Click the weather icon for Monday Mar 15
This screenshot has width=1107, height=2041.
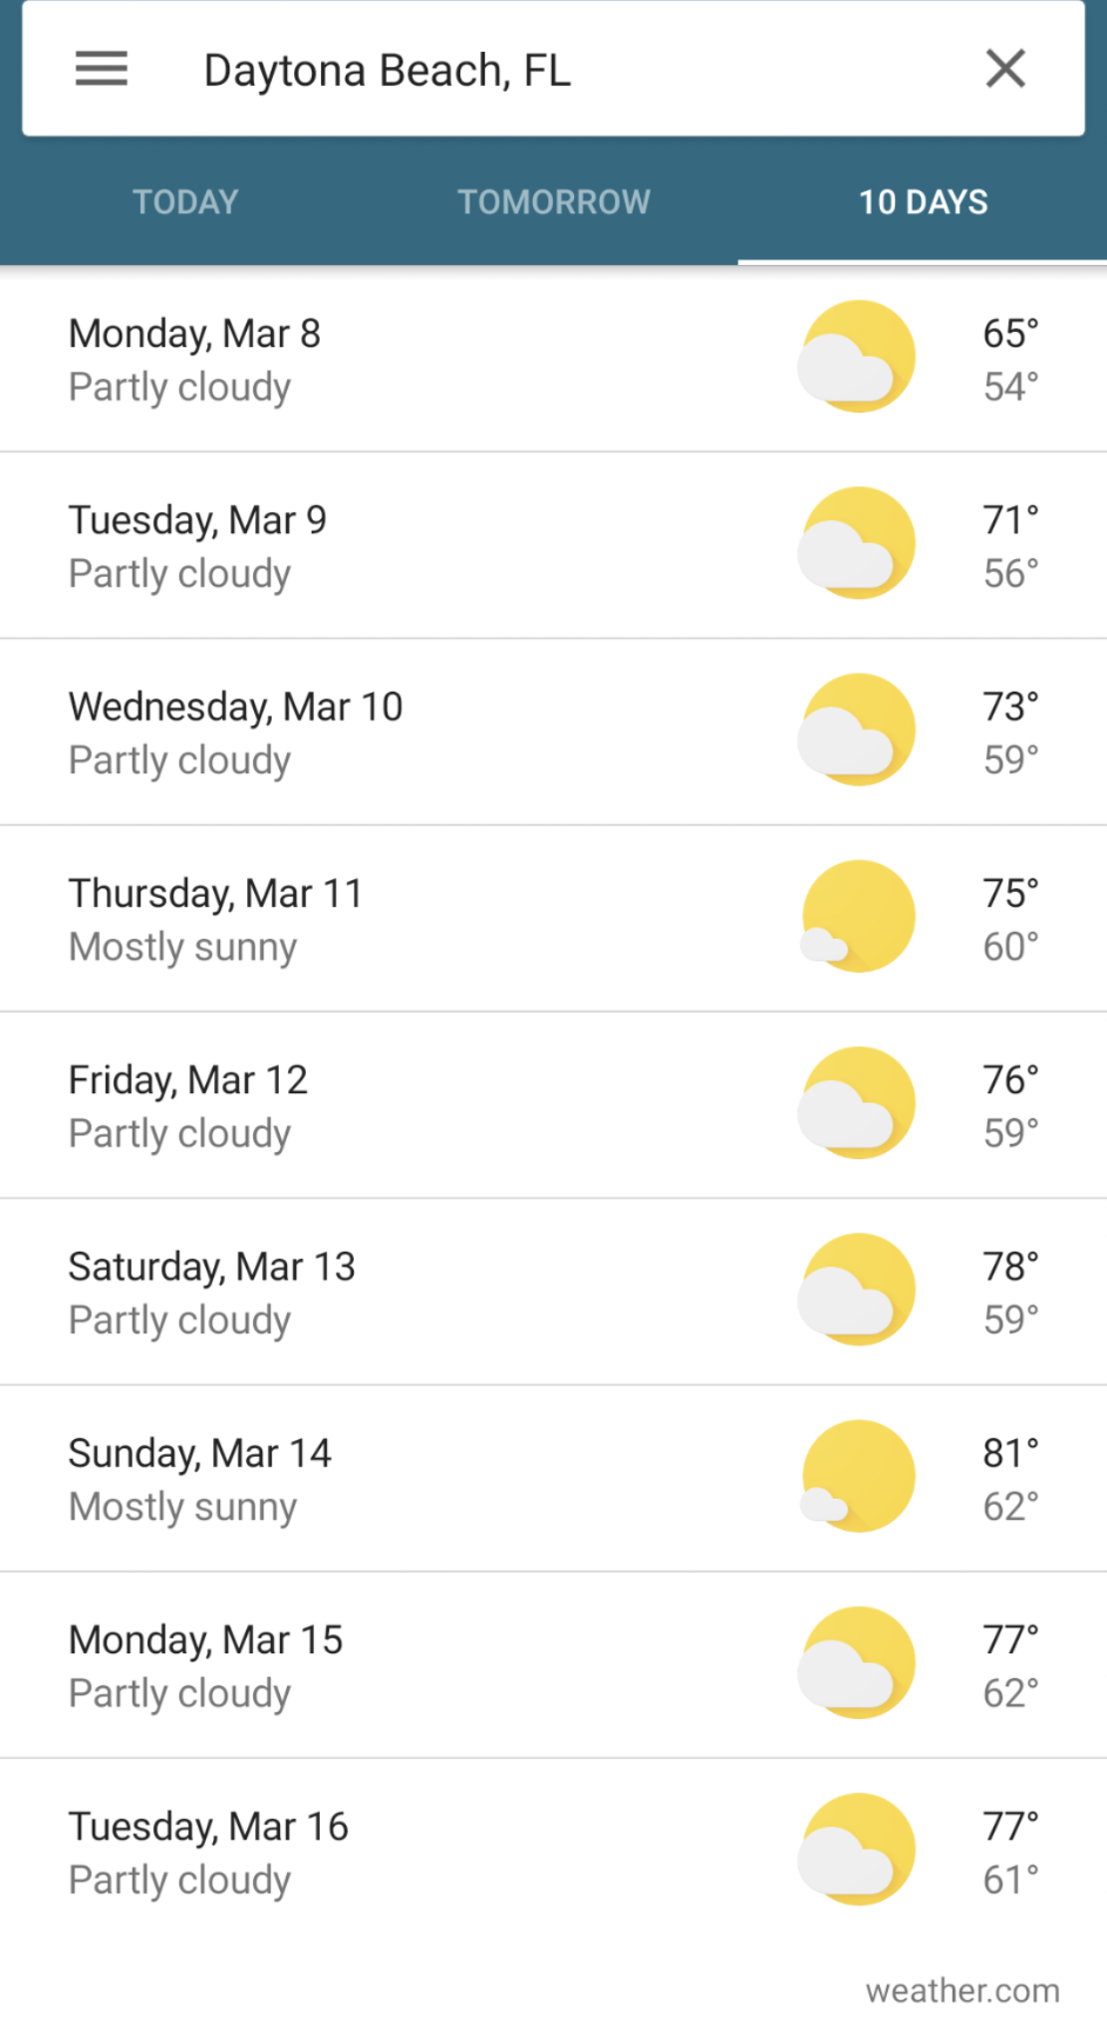(857, 1662)
